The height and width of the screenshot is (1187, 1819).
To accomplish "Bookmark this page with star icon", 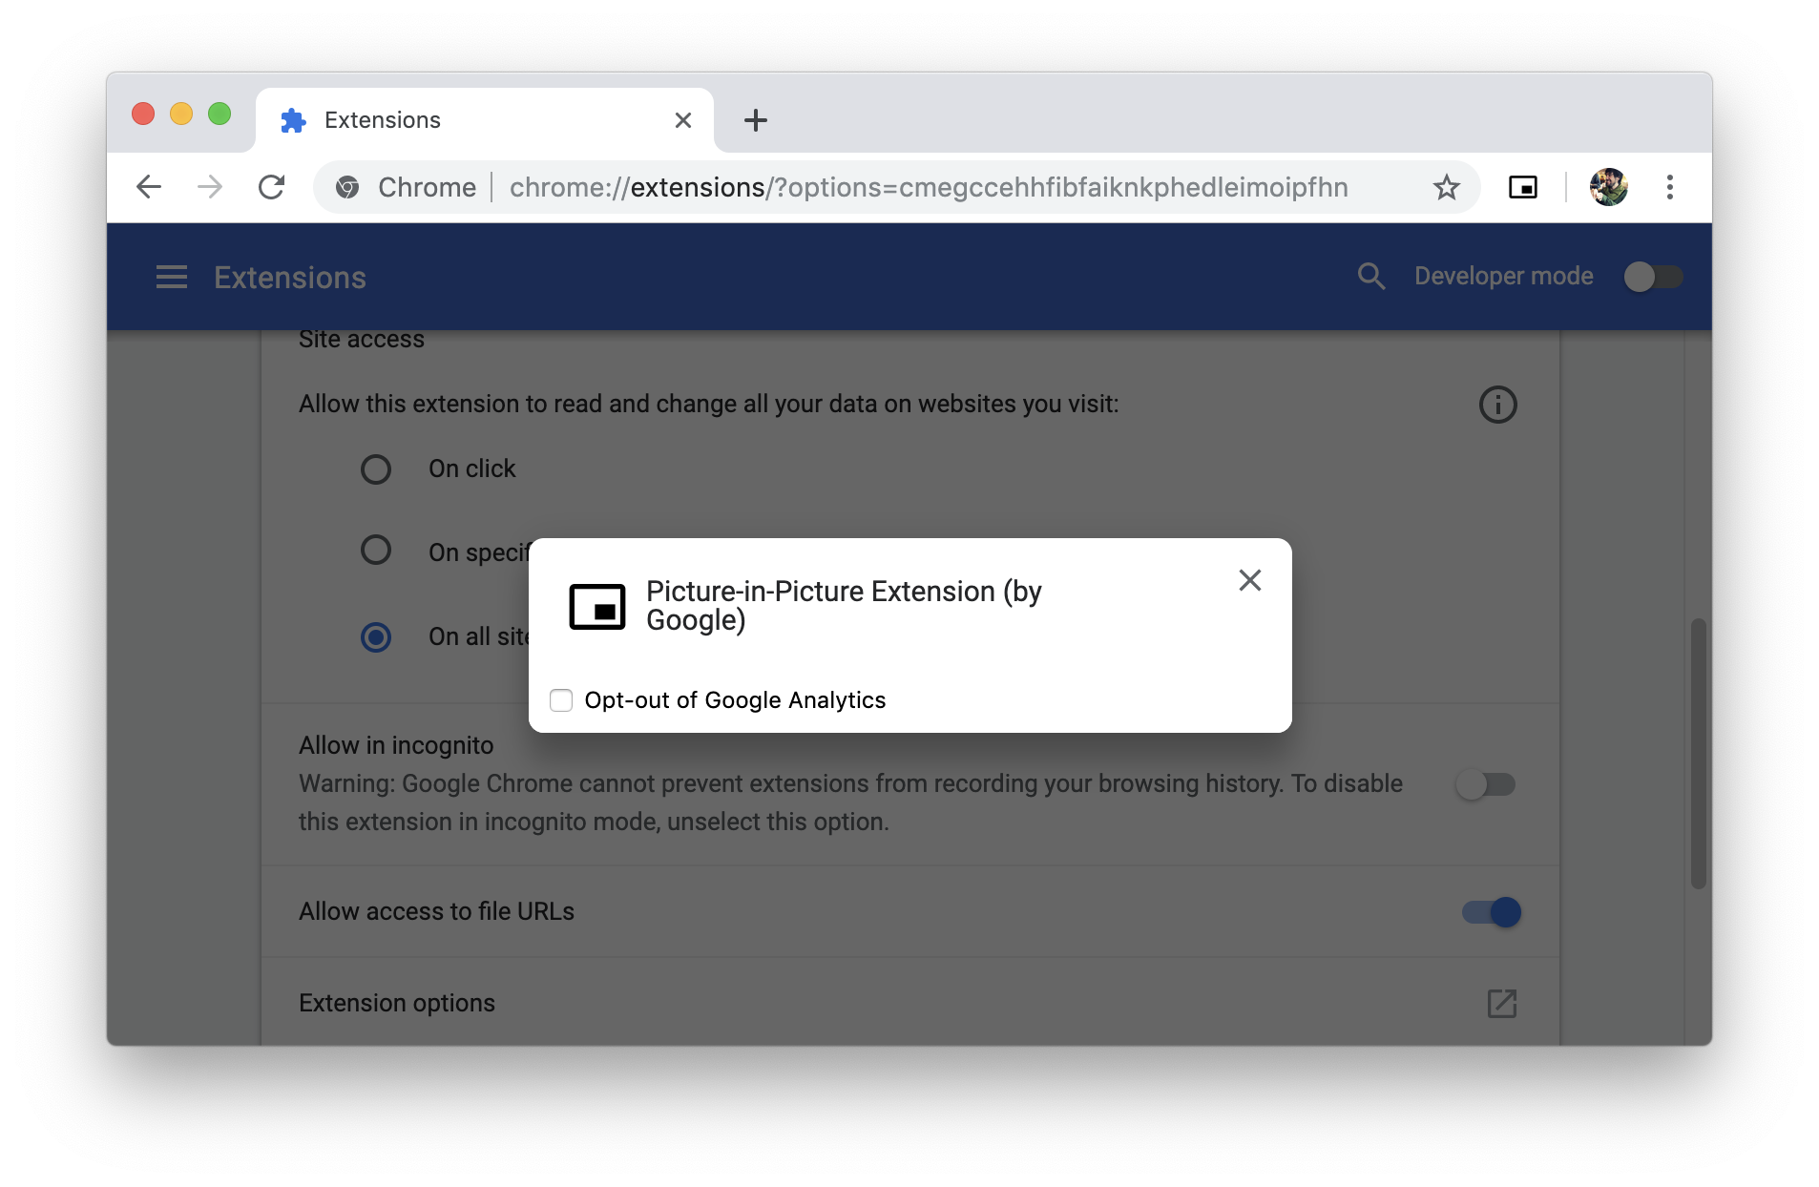I will tap(1447, 187).
